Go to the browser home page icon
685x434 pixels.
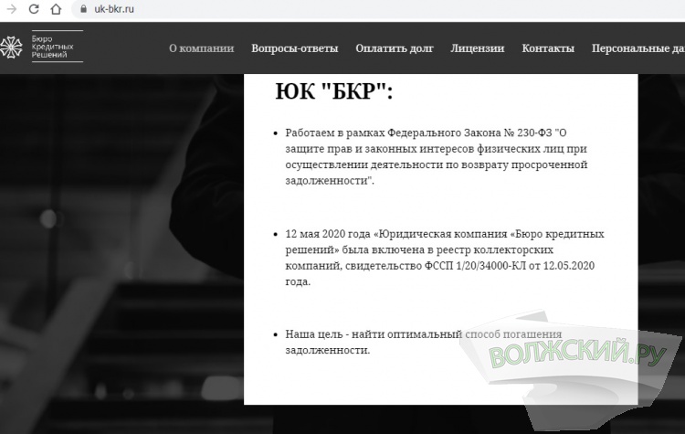[x=56, y=9]
